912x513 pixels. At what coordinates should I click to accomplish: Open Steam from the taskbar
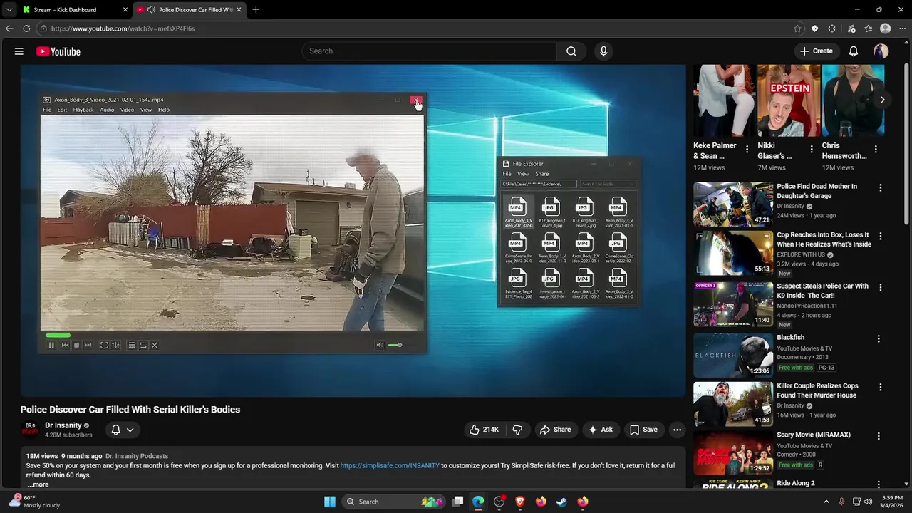(x=561, y=502)
